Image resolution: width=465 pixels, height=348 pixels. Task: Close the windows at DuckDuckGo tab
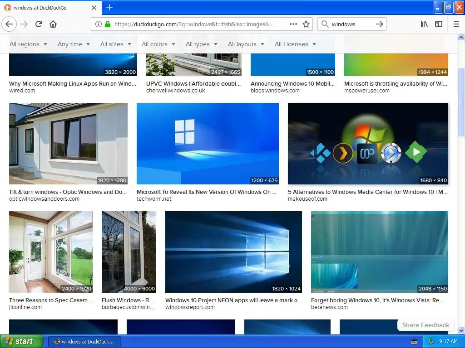coord(94,8)
